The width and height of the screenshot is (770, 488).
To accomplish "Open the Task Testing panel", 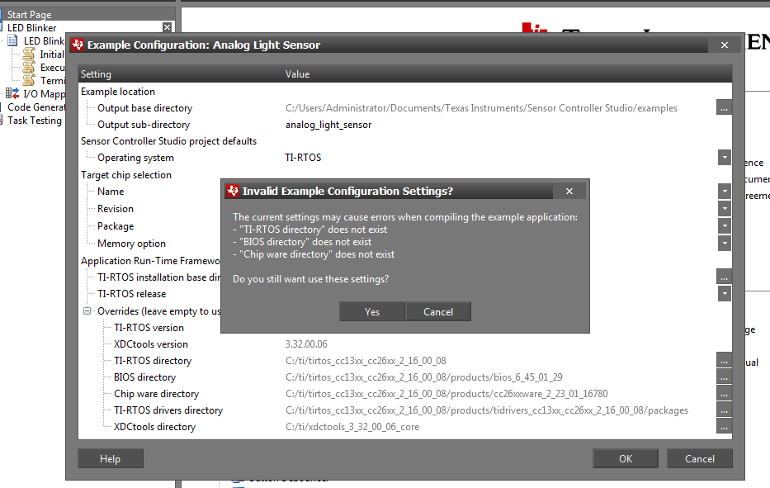I will 35,121.
